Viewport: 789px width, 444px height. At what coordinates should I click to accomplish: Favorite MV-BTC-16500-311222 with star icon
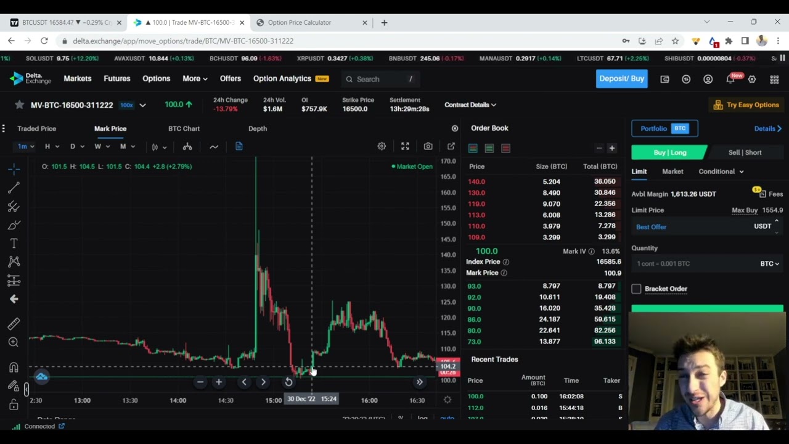pos(20,105)
